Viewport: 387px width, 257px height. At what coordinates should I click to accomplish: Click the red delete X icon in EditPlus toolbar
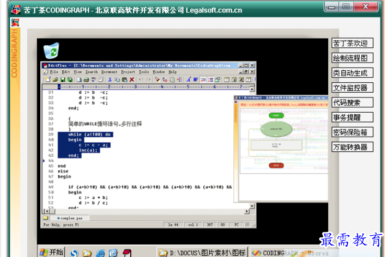[131, 79]
